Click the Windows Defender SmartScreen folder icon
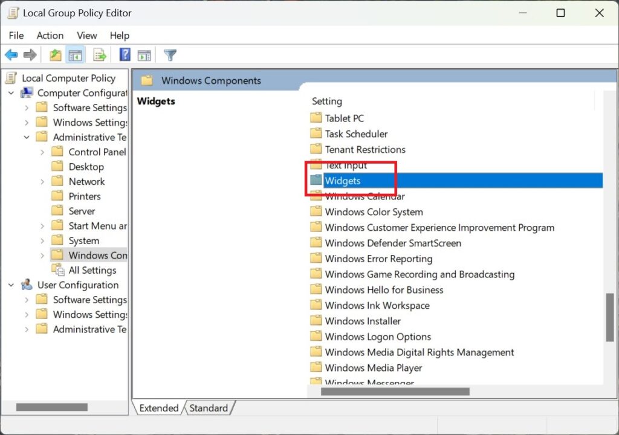 click(x=316, y=242)
